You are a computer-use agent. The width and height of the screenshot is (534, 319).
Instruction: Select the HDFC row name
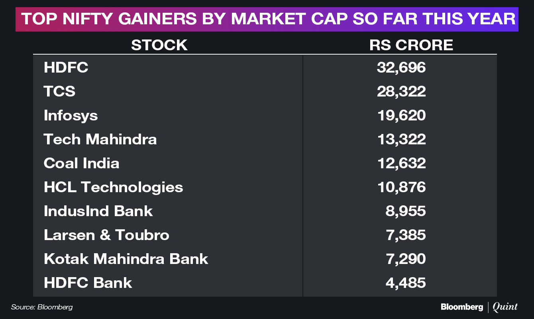click(66, 67)
